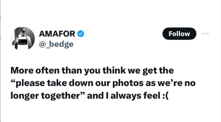Open the @_bedge handle link
The height and width of the screenshot is (122, 221).
(x=56, y=44)
